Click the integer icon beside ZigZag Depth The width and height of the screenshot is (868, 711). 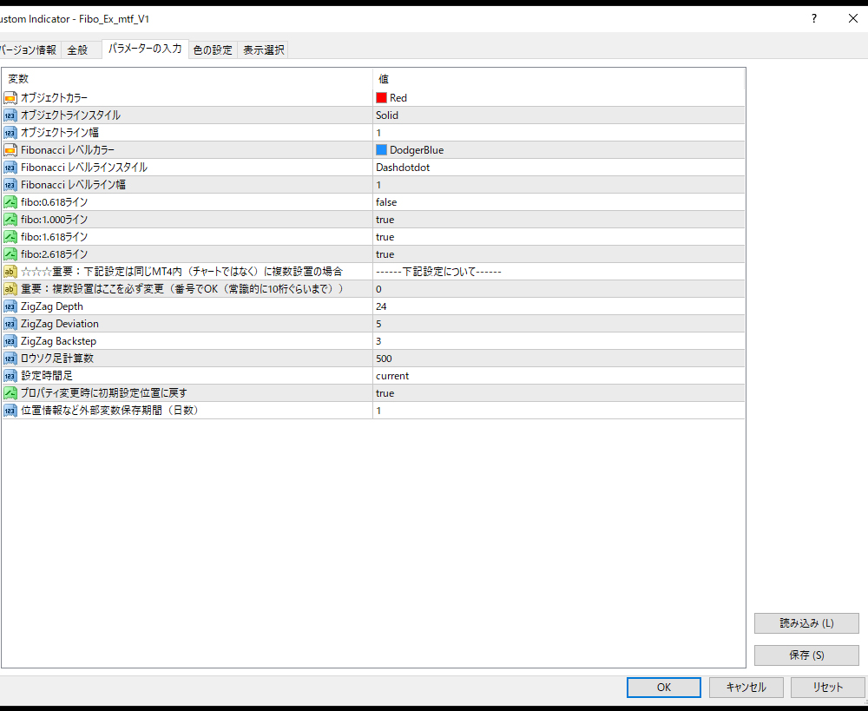(x=10, y=306)
